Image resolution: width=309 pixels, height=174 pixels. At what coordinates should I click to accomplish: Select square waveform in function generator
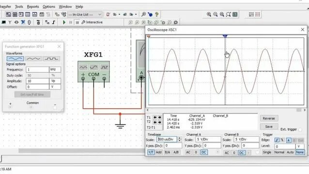(x=51, y=58)
